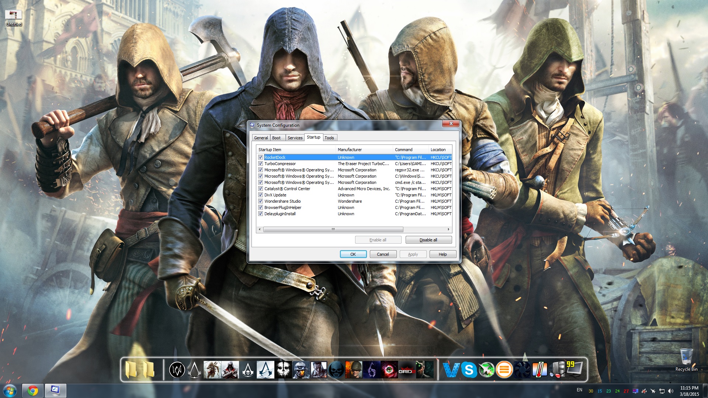
Task: Click the Disable all button
Action: (428, 240)
